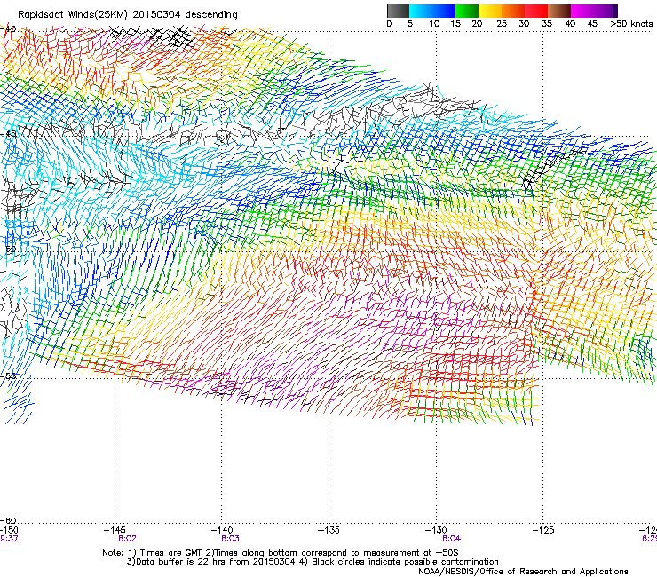Click the 8:03 pass time label
The image size is (657, 577).
pyautogui.click(x=231, y=539)
